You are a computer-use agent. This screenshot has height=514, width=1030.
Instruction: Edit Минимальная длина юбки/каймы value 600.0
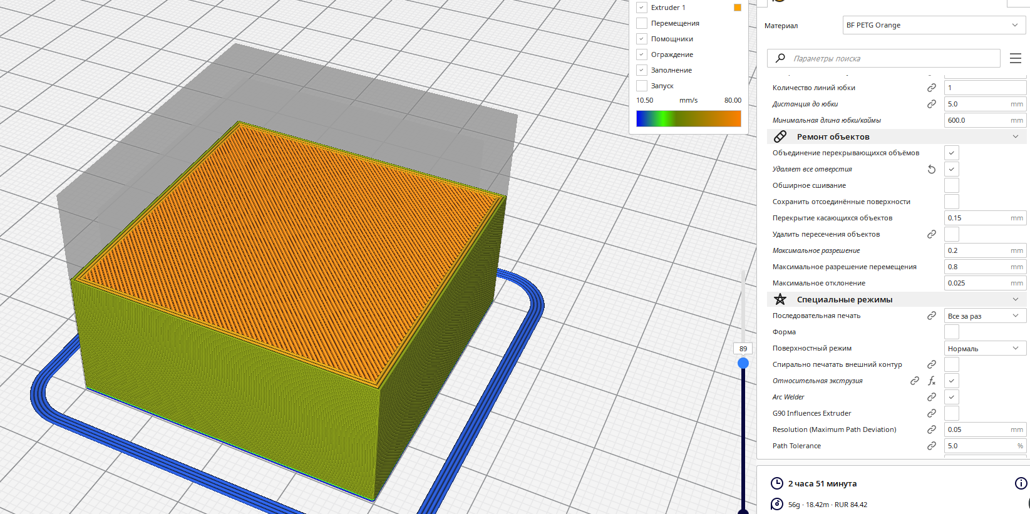click(x=985, y=120)
